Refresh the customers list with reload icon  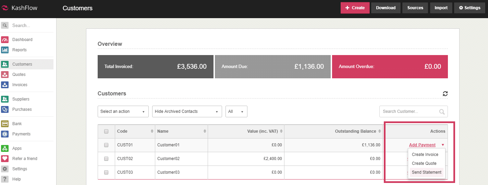(x=445, y=94)
